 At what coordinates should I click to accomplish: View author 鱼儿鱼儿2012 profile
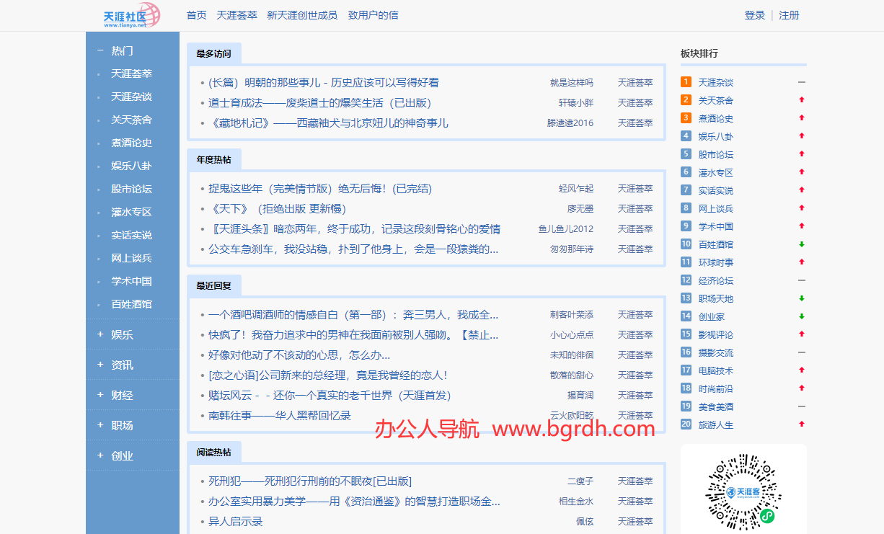(x=566, y=229)
